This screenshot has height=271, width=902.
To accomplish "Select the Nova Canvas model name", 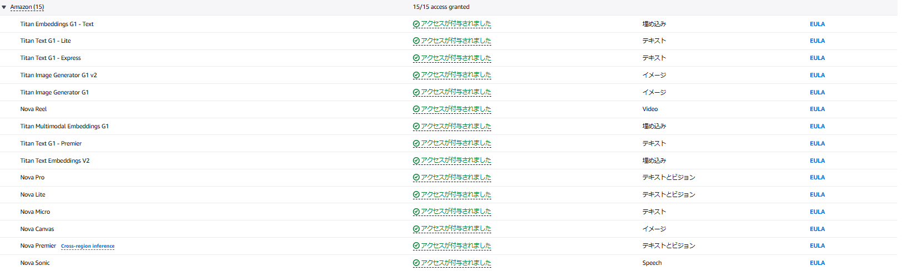I will tap(37, 229).
